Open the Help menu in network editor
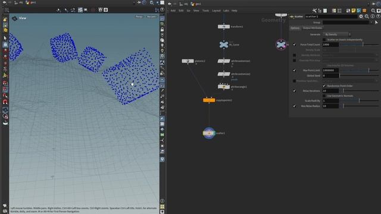 click(234, 11)
